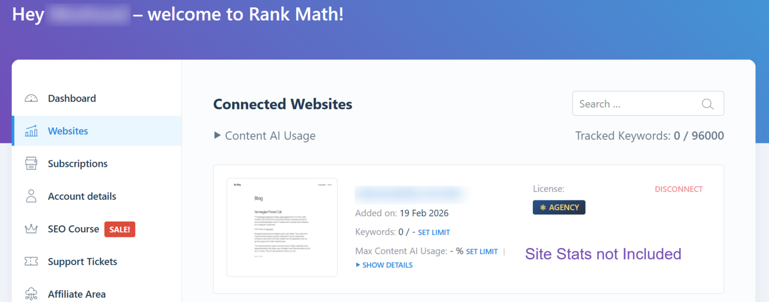This screenshot has width=769, height=302.
Task: Click the Affiliate Area cloud icon
Action: [x=31, y=294]
